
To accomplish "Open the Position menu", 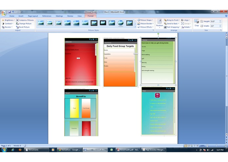I will click(x=159, y=23).
